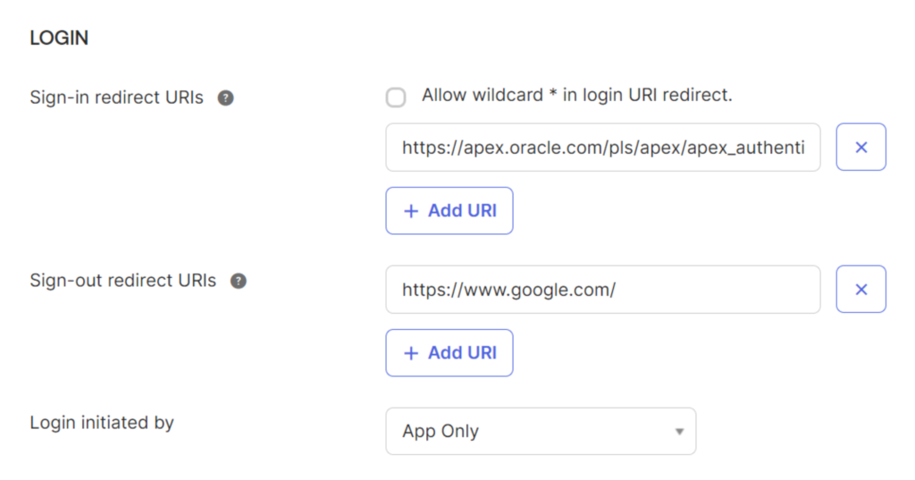915x480 pixels.
Task: Focus the https://www.google.com/ sign-out field
Action: [x=602, y=290]
